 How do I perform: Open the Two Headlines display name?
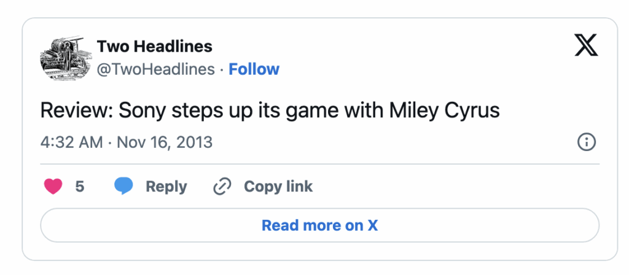pos(154,47)
